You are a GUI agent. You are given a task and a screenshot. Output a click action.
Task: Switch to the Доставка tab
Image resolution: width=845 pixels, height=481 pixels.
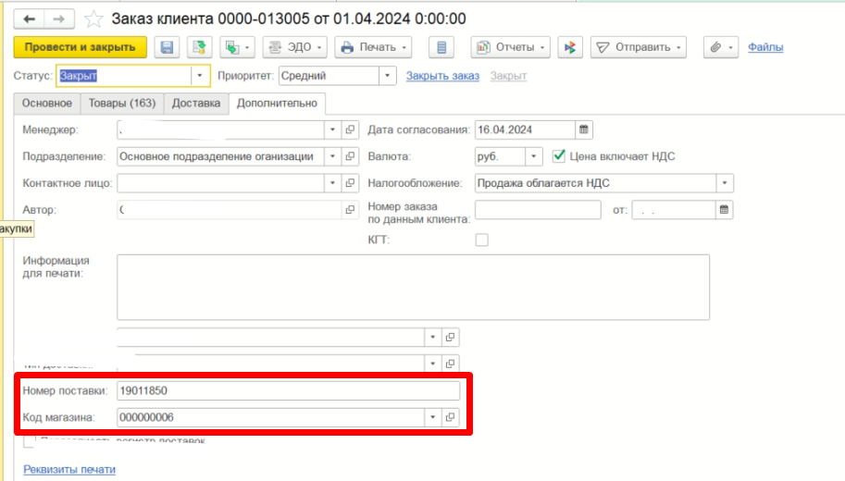pos(196,104)
